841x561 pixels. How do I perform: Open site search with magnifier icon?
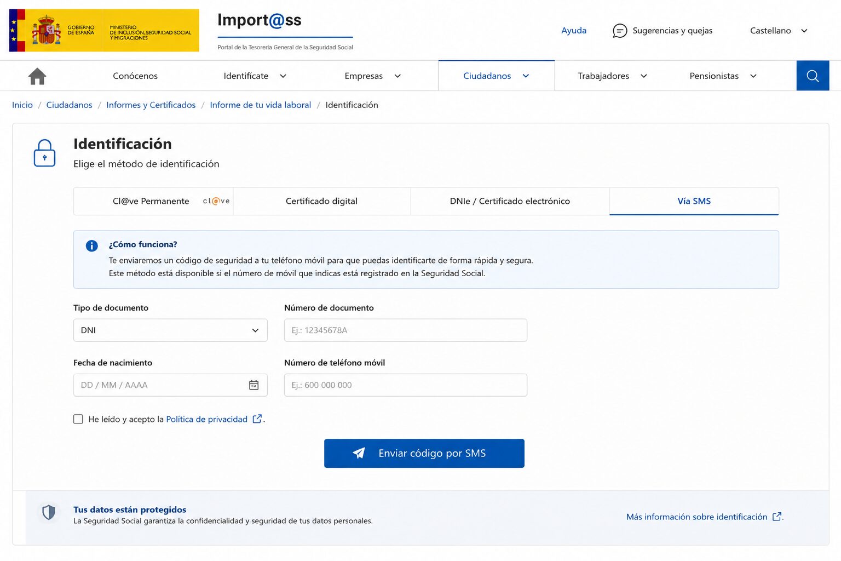pyautogui.click(x=813, y=76)
